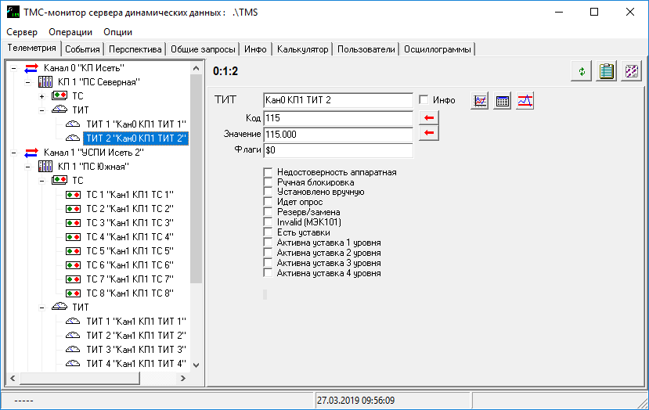
Task: Click the red-lined limits graph icon
Action: point(525,100)
